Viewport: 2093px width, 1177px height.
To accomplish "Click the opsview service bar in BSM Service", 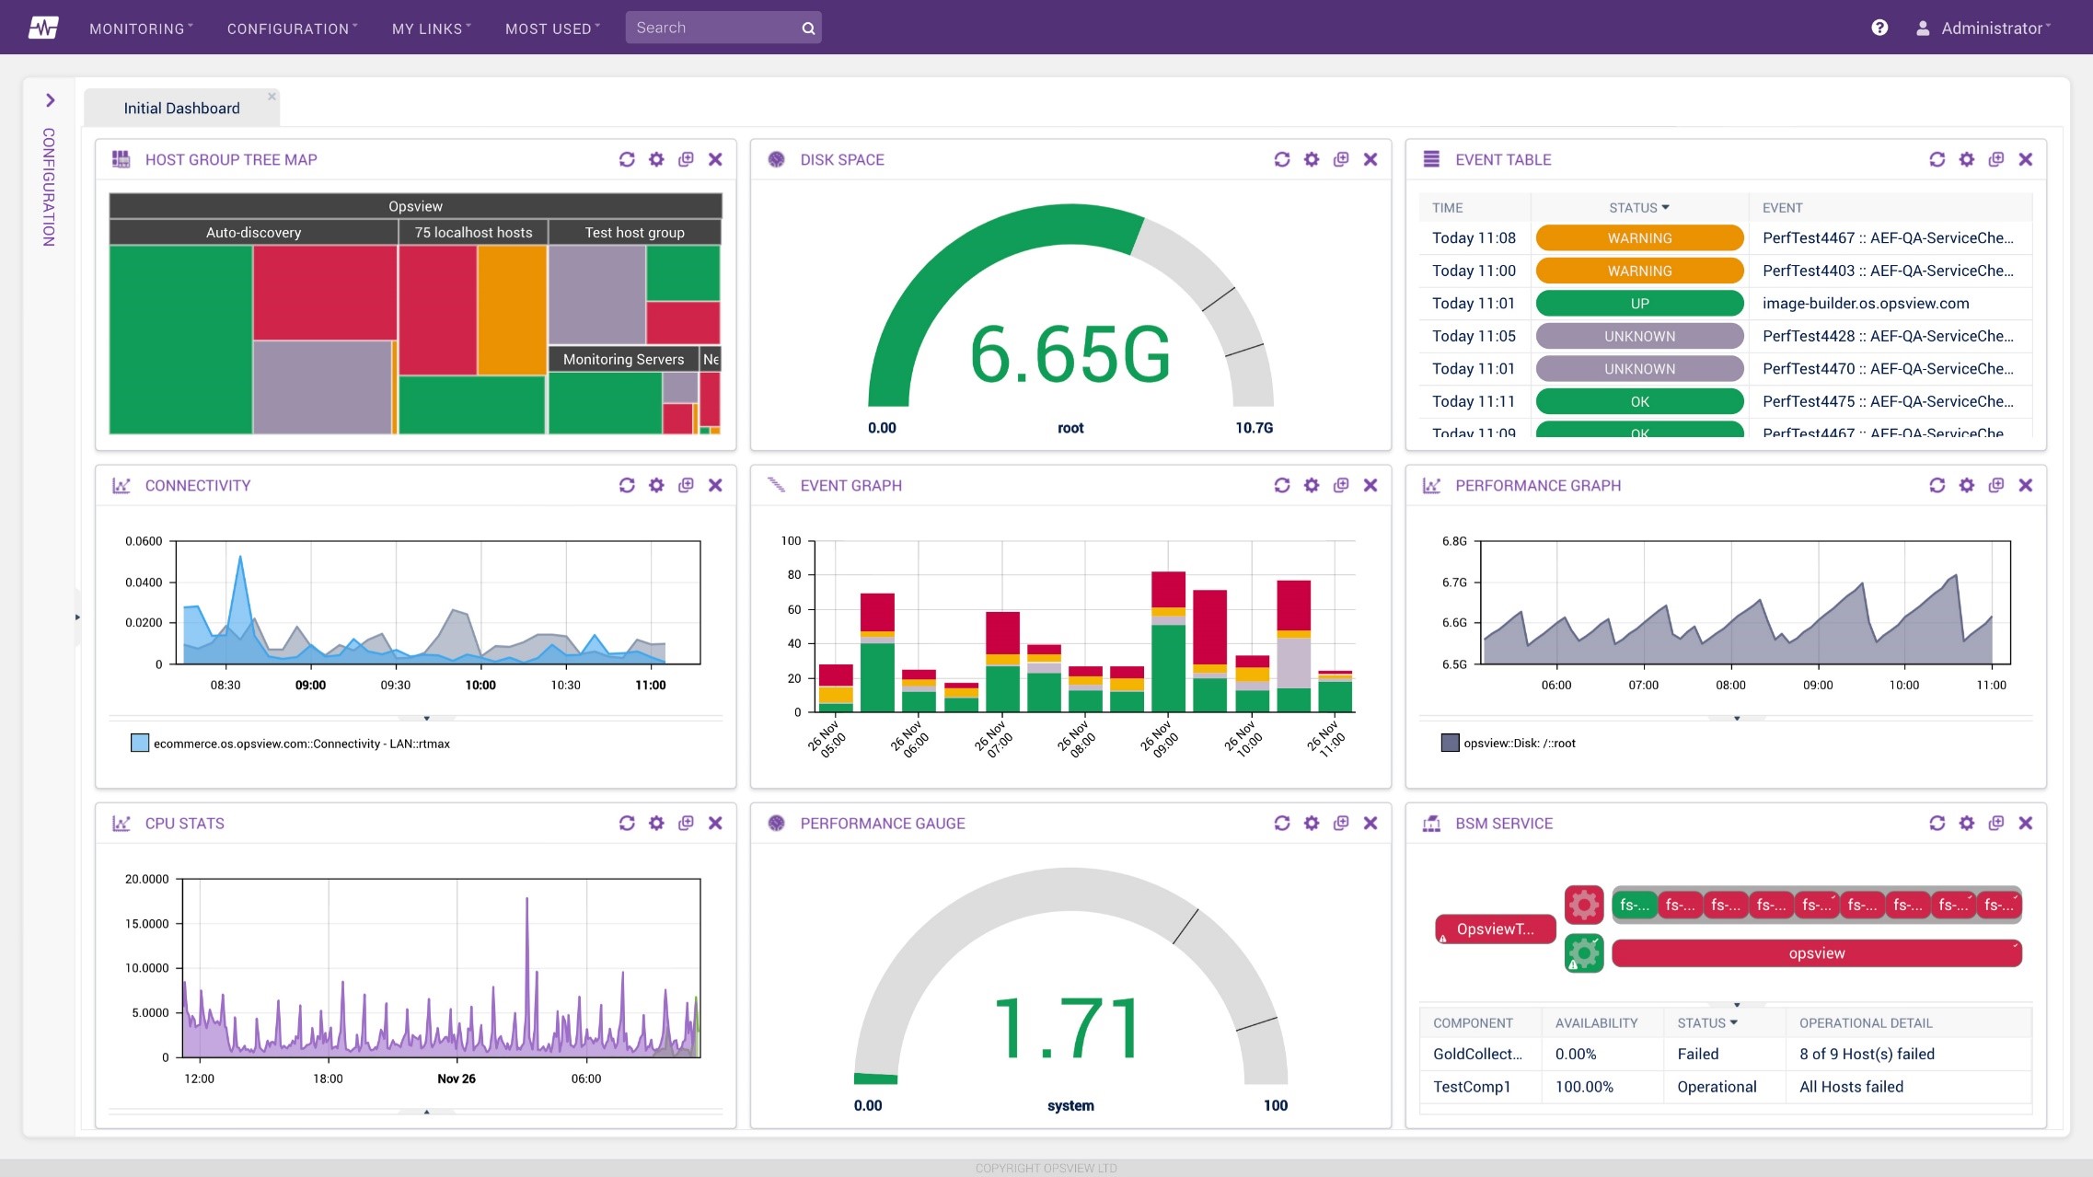I will point(1816,952).
